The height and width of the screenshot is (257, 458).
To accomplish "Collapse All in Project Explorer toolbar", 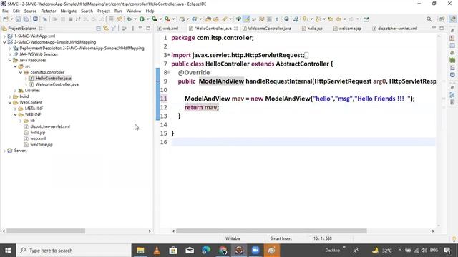I will pyautogui.click(x=99, y=29).
